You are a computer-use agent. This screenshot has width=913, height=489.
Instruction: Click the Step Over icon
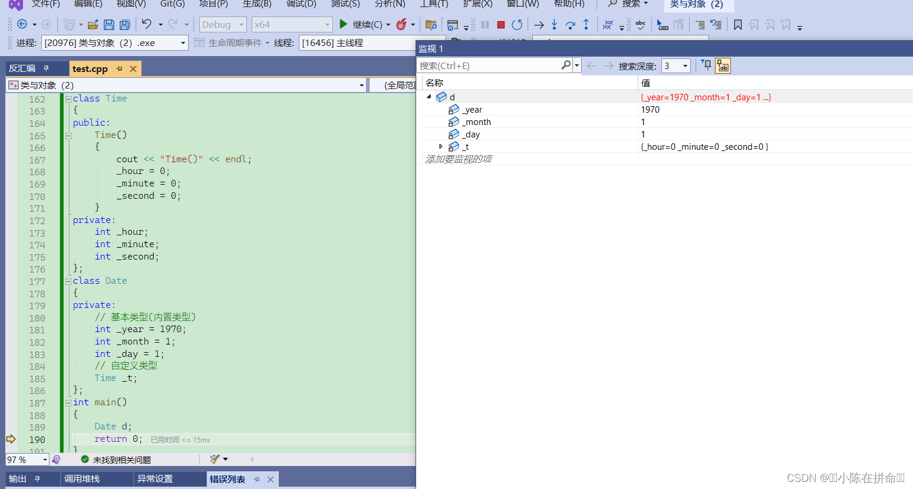570,25
